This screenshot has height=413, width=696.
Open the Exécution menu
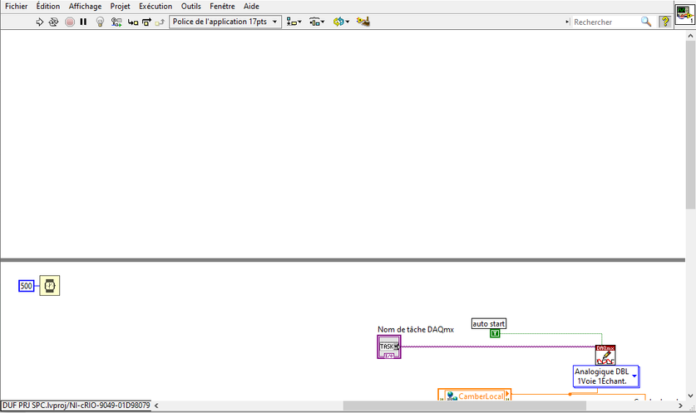155,6
